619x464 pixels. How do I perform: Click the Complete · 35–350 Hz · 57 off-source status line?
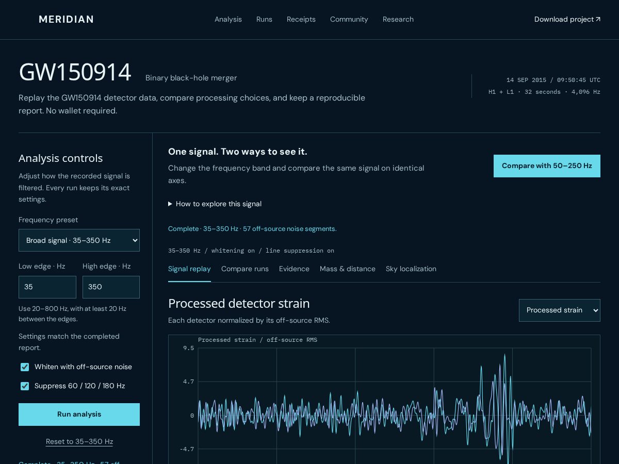tap(252, 229)
